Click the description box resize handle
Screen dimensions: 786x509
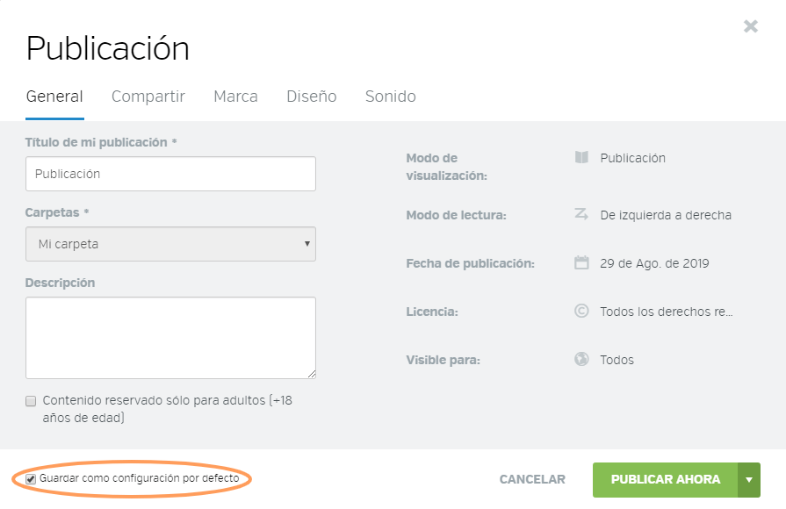(311, 374)
